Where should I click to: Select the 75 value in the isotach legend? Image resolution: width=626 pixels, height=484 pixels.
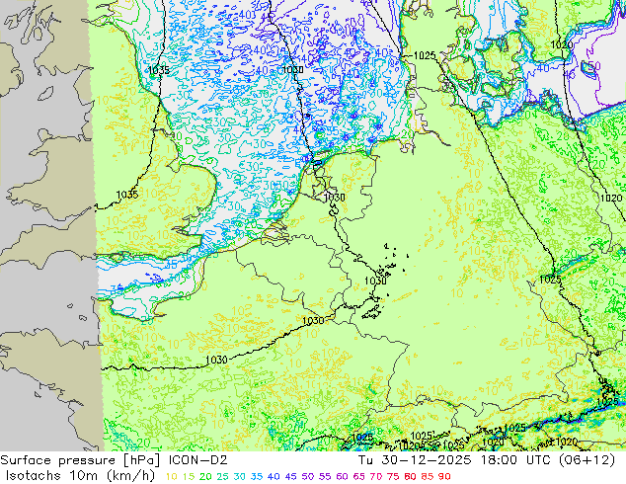coord(393,476)
